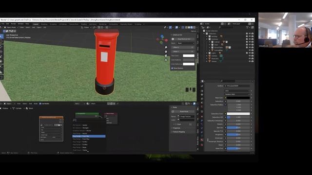Open the Random Walk subsurface method dropdown

237,94
